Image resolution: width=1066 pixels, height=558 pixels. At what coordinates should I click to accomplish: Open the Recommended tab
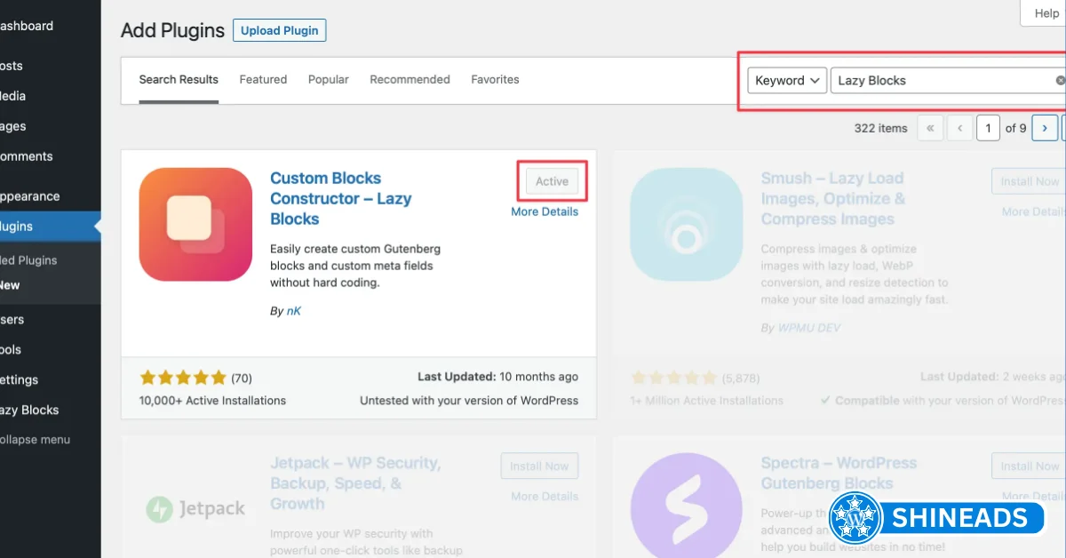[410, 79]
